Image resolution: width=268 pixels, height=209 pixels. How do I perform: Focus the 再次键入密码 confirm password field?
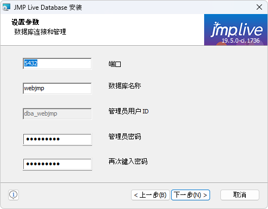click(57, 164)
